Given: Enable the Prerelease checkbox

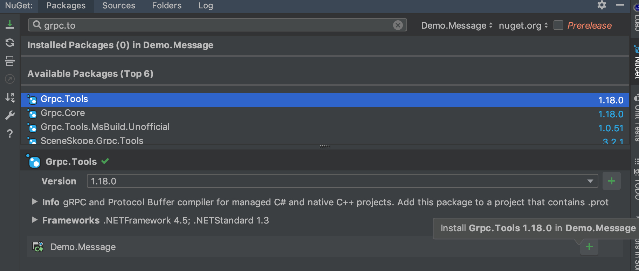Looking at the screenshot, I should pos(558,25).
